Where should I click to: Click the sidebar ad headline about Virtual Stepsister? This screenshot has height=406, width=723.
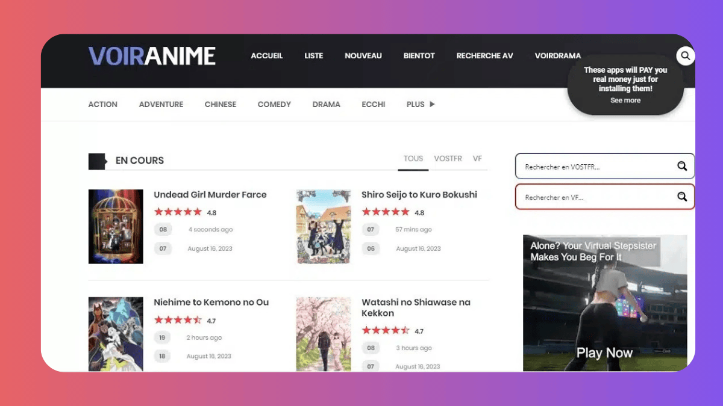pyautogui.click(x=593, y=251)
